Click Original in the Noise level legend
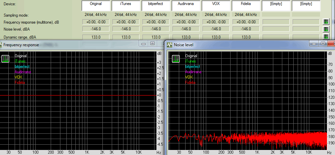This screenshot has height=155, width=335. (191, 56)
